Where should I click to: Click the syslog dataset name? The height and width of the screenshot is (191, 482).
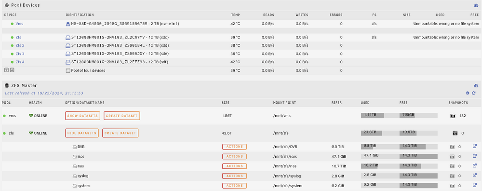[x=83, y=176]
